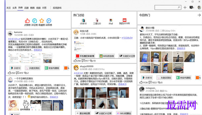Image resolution: width=202 pixels, height=115 pixels.
Task: Switch to the 话题 tab
Action: coord(26,8)
